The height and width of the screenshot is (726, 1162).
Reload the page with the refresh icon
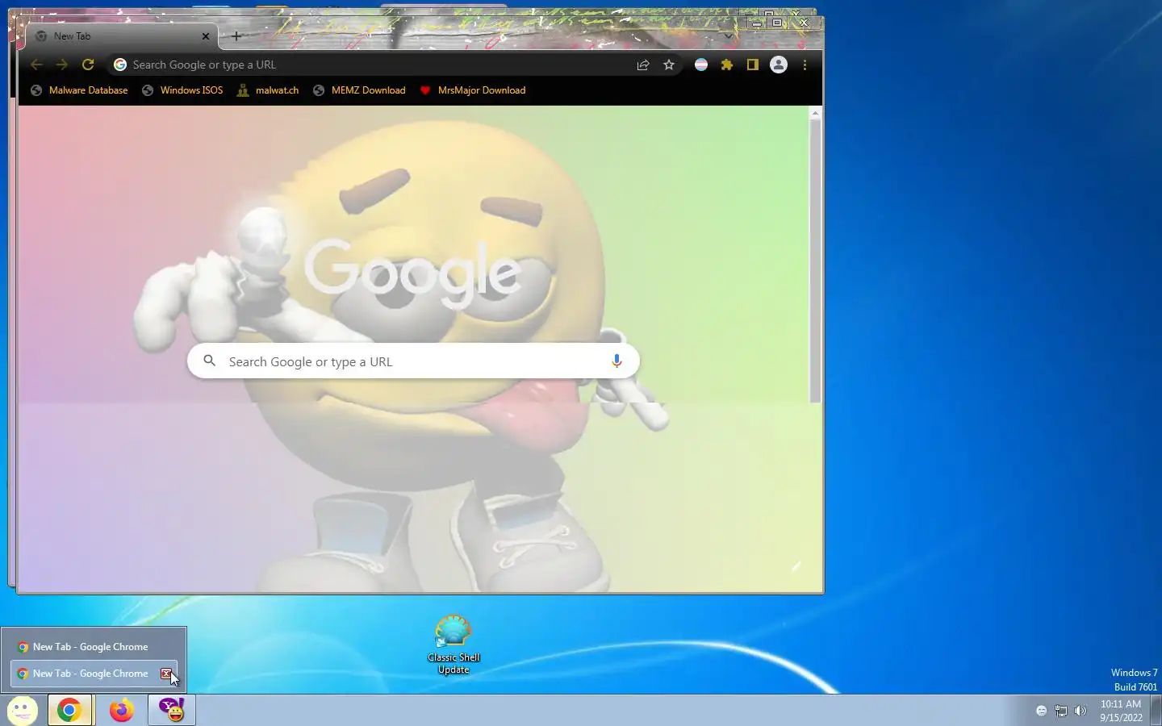click(88, 65)
